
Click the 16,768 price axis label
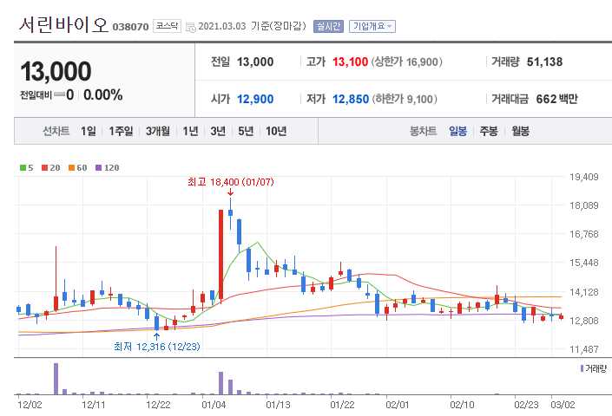point(583,234)
